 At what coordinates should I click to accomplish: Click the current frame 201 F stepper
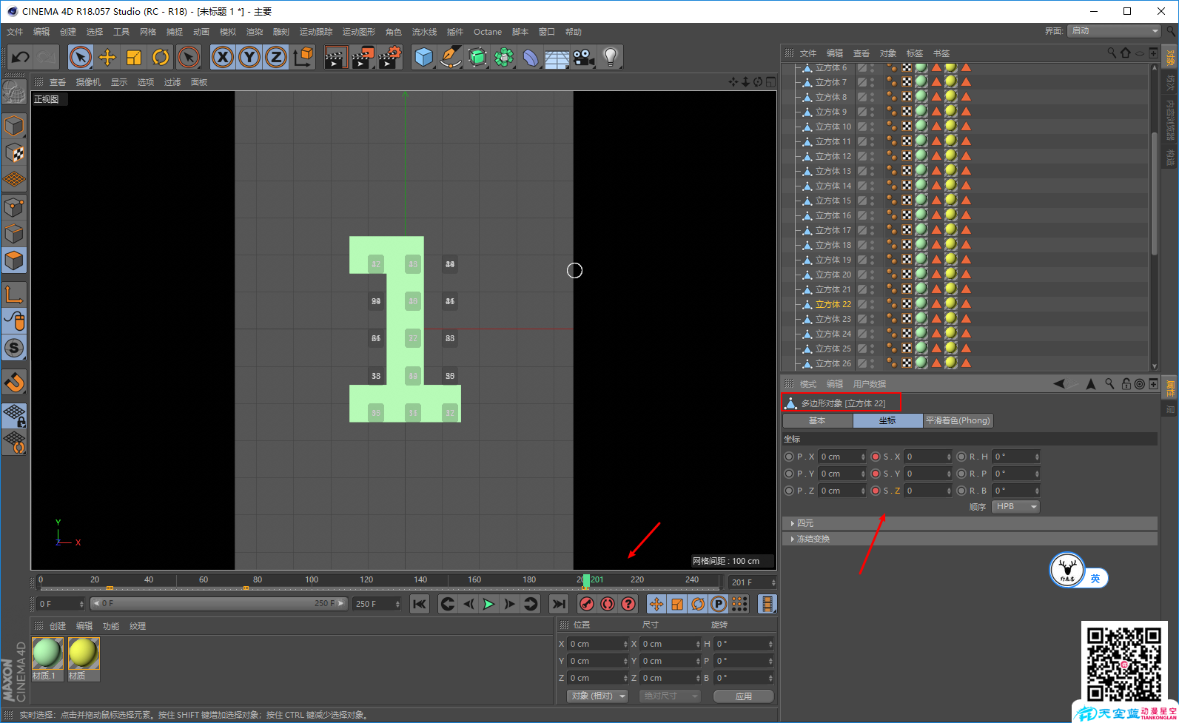click(x=773, y=582)
